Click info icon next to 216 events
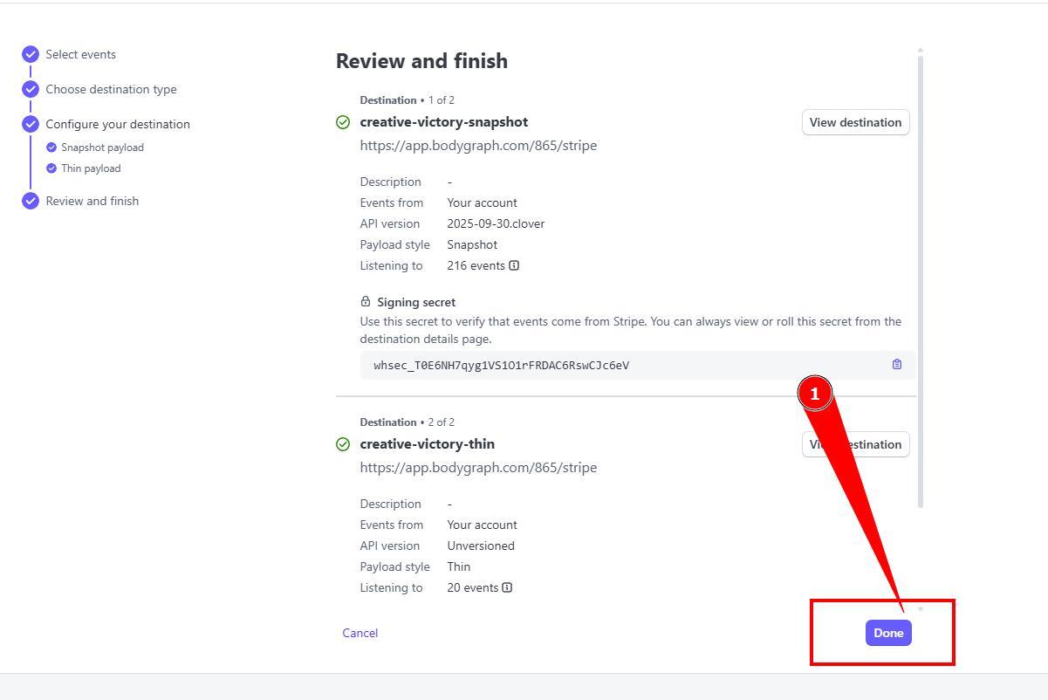 pos(514,265)
